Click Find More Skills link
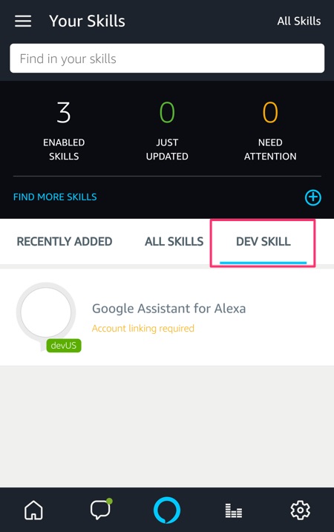 click(x=55, y=197)
